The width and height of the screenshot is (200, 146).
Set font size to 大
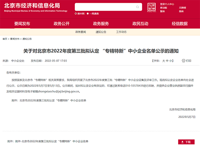pos(164,61)
